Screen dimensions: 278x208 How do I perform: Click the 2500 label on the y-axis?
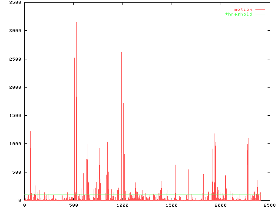pos(15,59)
